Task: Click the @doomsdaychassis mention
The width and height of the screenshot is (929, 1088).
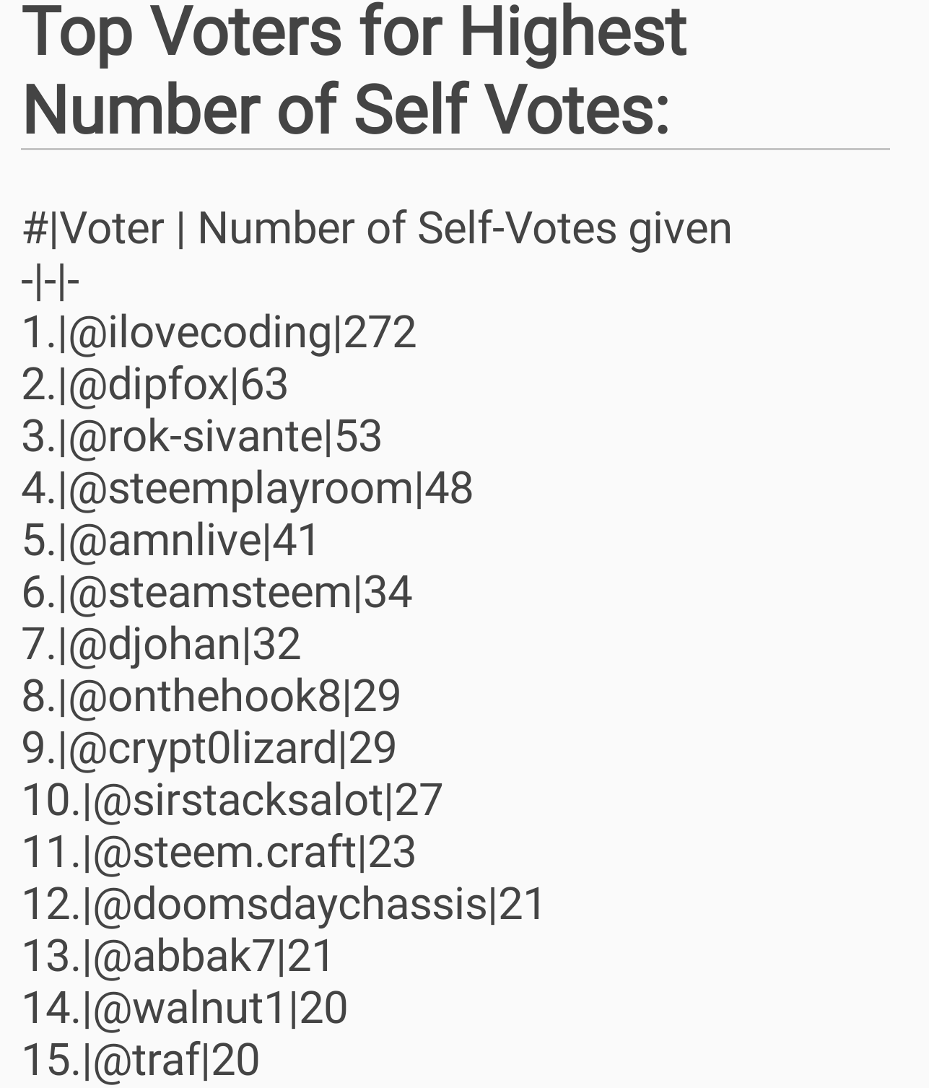Action: (290, 904)
